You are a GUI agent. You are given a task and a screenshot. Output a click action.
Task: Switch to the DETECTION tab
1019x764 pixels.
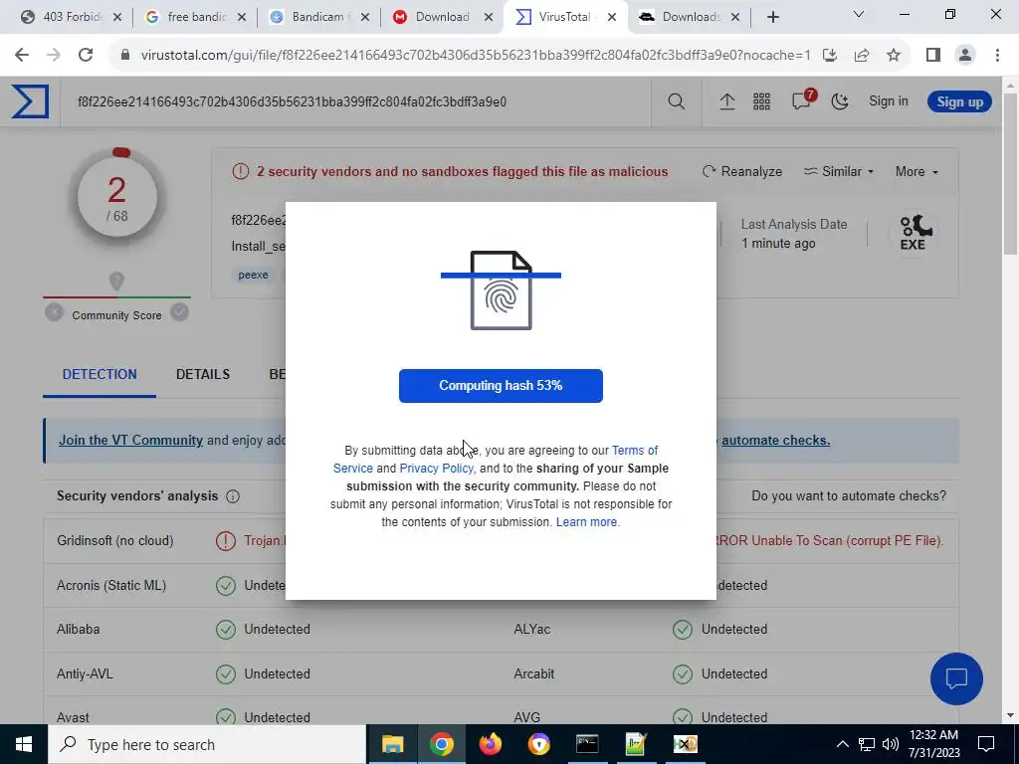100,374
